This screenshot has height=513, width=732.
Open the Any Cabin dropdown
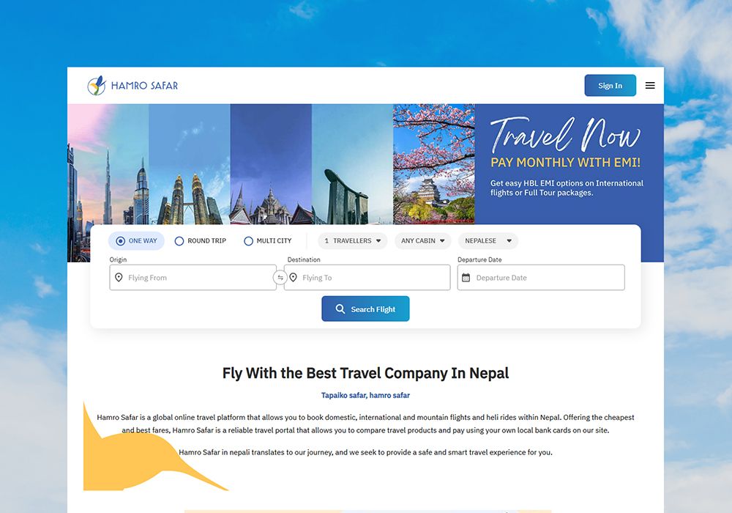tap(423, 240)
